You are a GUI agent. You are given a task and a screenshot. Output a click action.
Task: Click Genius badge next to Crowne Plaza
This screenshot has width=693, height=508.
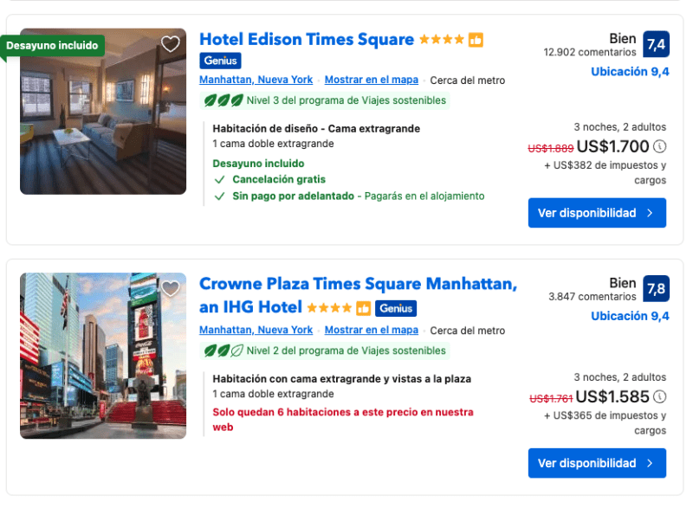396,308
